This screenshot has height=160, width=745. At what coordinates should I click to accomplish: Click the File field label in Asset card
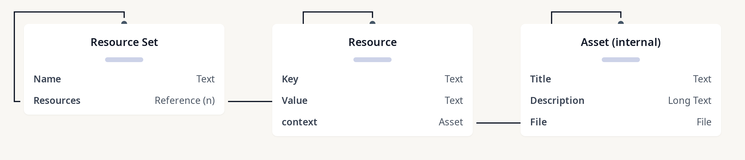pyautogui.click(x=538, y=122)
